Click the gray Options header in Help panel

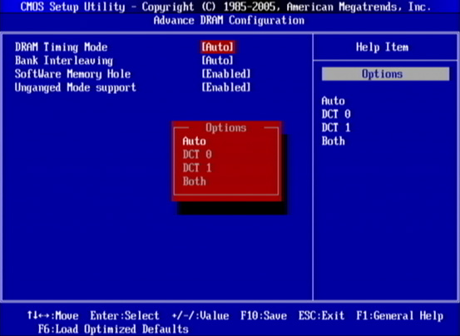(385, 74)
